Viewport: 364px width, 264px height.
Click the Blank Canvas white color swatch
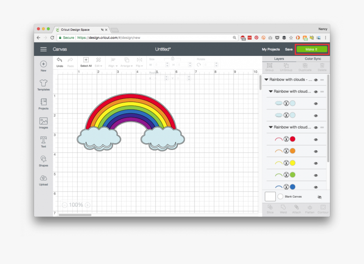click(x=270, y=197)
